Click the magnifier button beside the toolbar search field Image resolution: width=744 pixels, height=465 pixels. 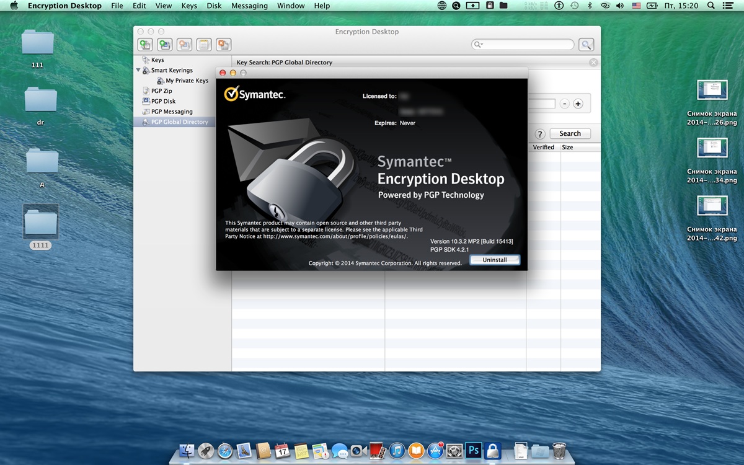coord(586,45)
